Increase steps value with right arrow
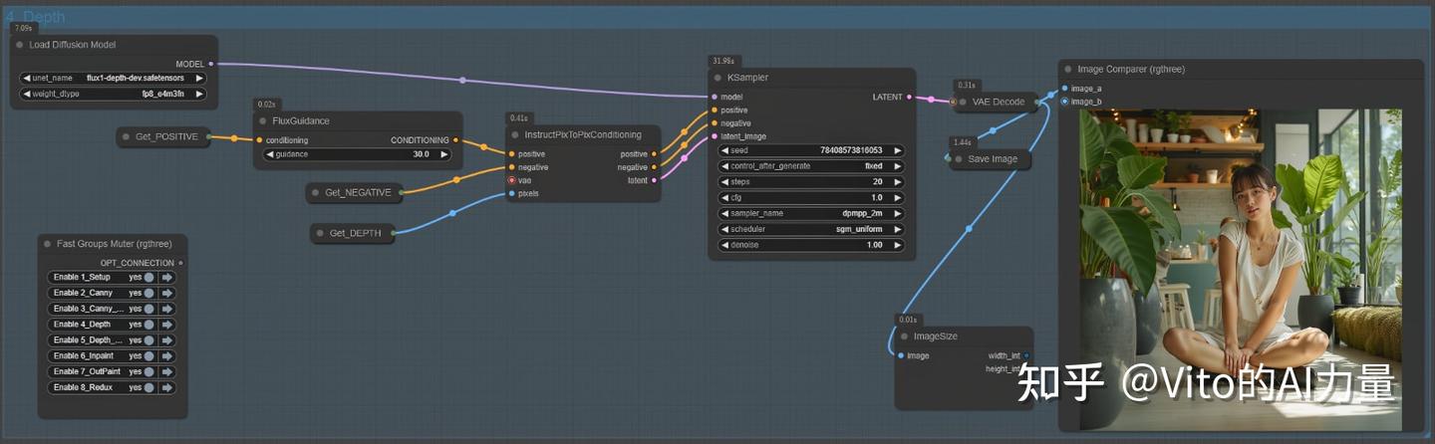 coord(897,182)
